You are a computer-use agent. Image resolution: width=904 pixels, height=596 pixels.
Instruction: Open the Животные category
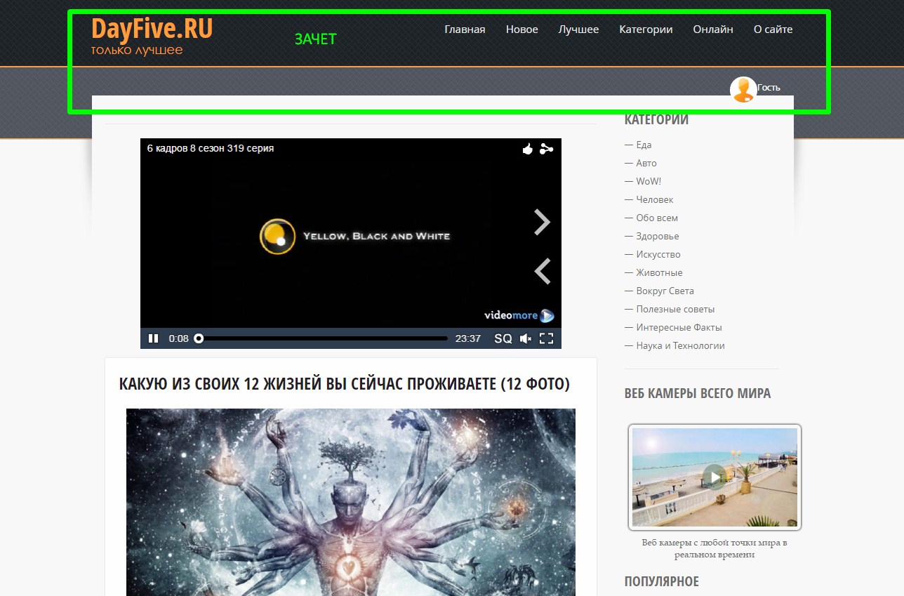tap(659, 272)
